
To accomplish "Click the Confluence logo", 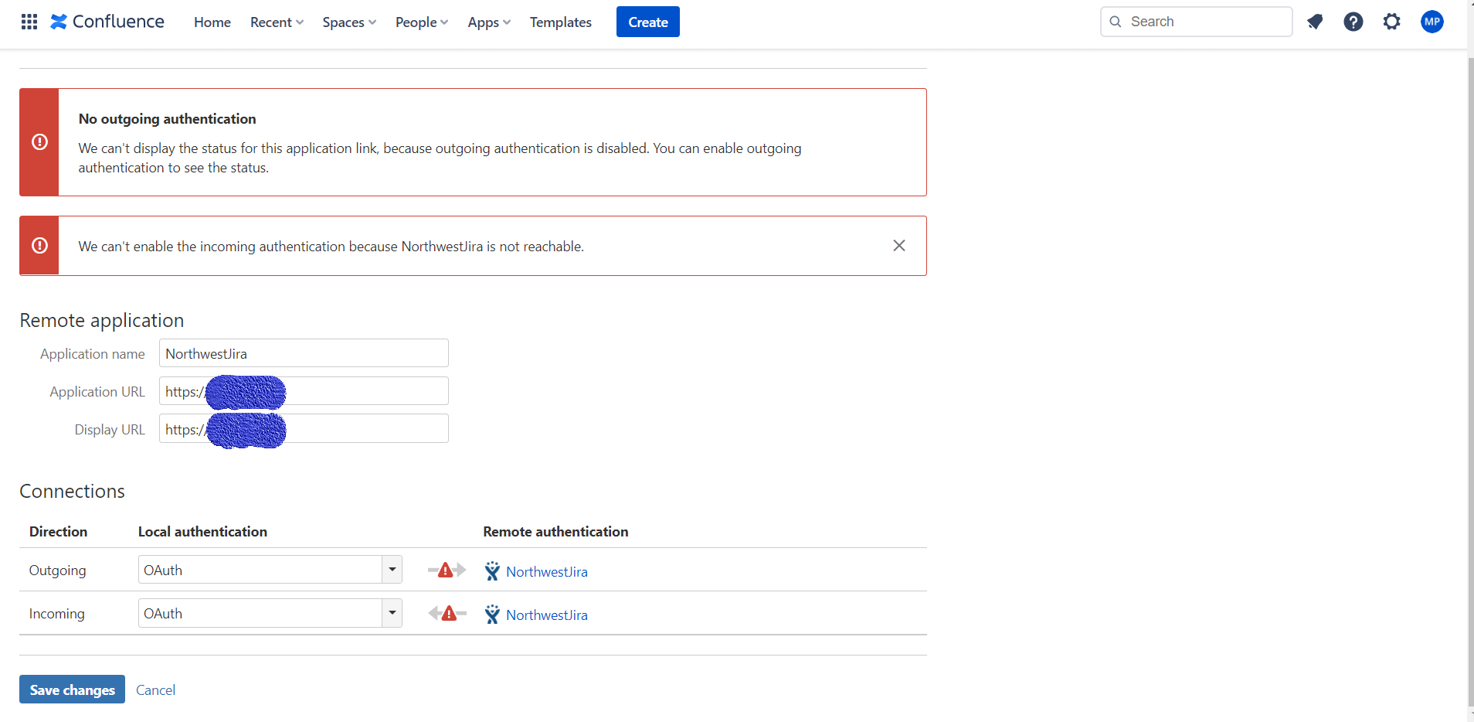I will 107,22.
